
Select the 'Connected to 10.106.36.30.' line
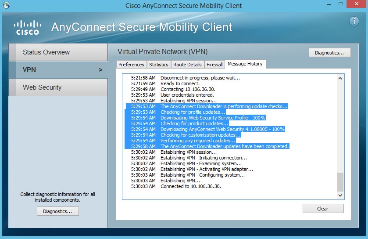point(176,186)
